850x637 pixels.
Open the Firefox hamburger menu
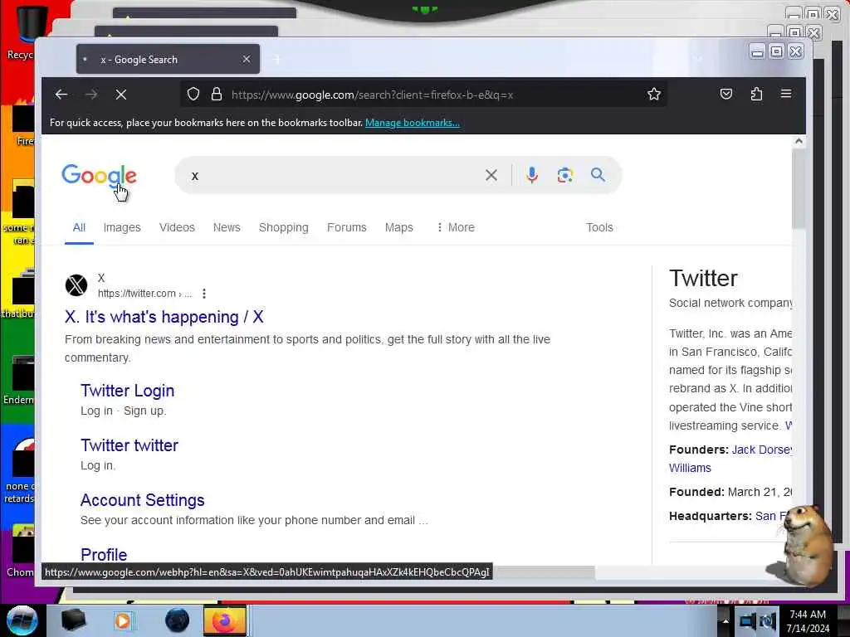[x=786, y=94]
